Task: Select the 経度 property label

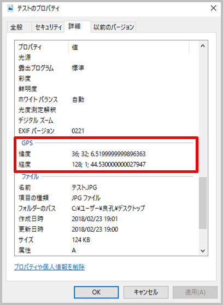Action: point(25,165)
